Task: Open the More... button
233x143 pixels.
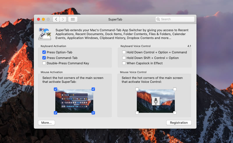Action: pos(47,123)
